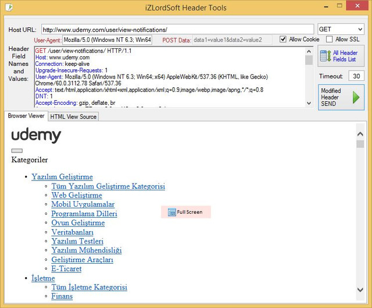Open the GET method dropdown

341,29
